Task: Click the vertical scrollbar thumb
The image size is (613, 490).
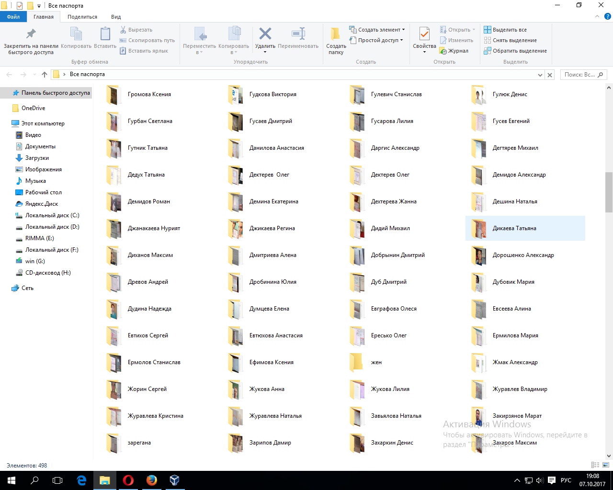Action: tap(609, 191)
